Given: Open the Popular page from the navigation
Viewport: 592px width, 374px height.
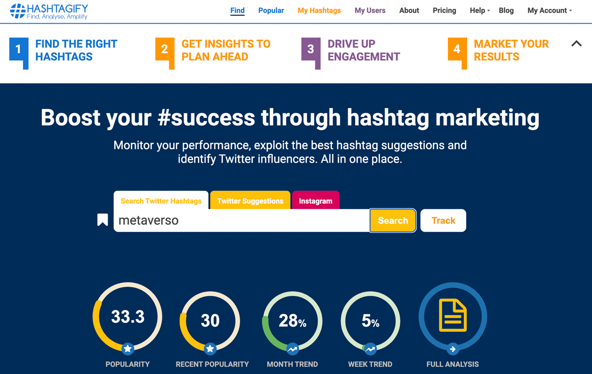Looking at the screenshot, I should (x=271, y=10).
